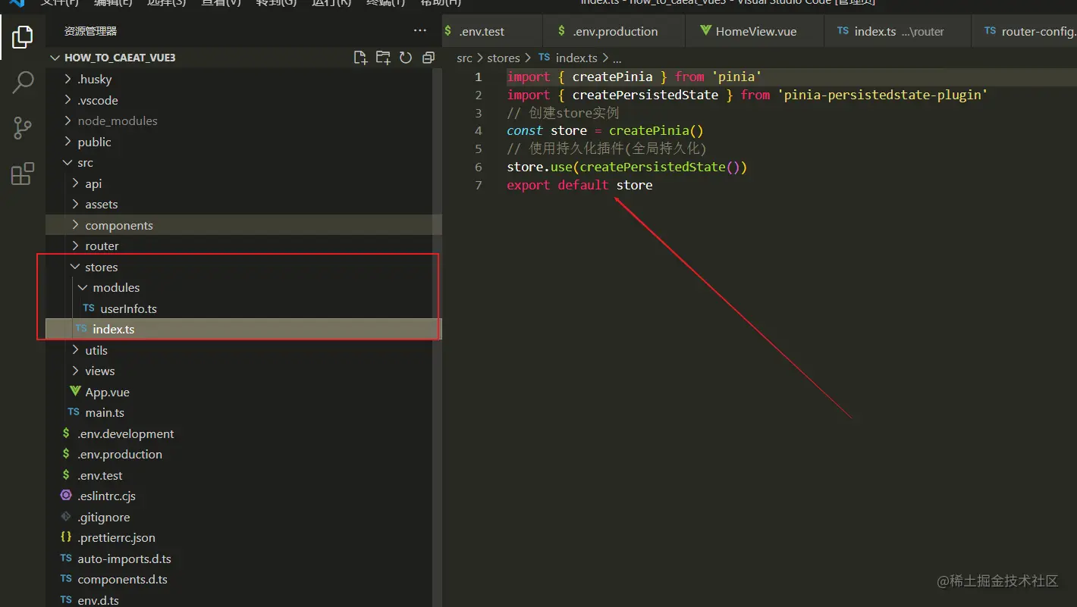
Task: Click the 资源管理器 panel title
Action: coord(90,31)
